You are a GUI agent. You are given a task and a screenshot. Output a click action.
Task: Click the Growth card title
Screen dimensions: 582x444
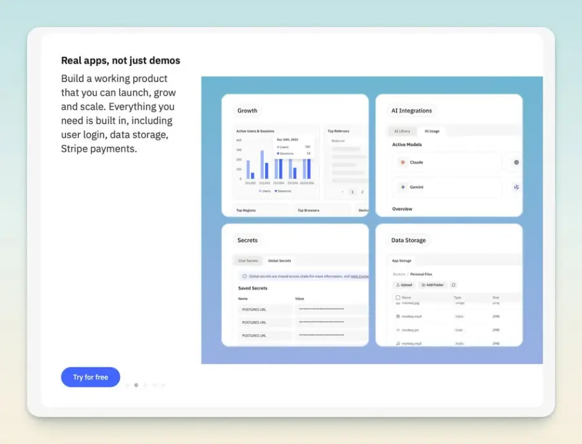247,111
